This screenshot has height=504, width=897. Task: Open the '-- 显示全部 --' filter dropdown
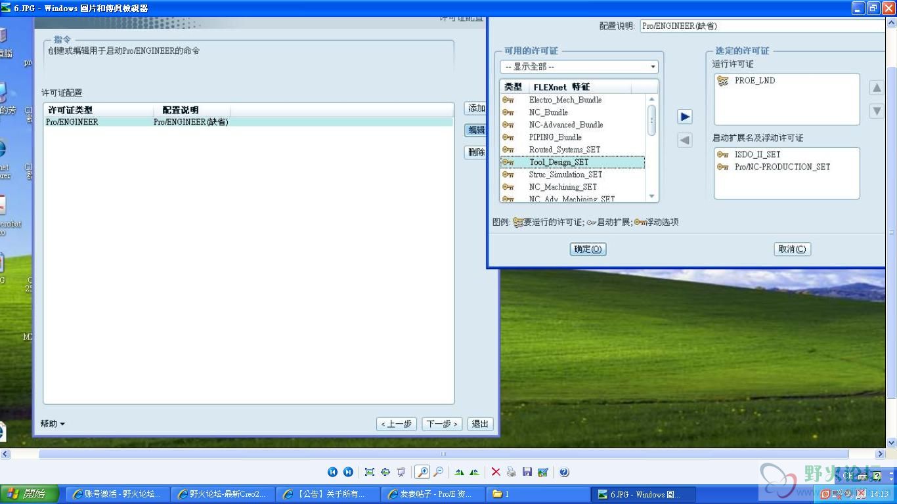coord(579,67)
